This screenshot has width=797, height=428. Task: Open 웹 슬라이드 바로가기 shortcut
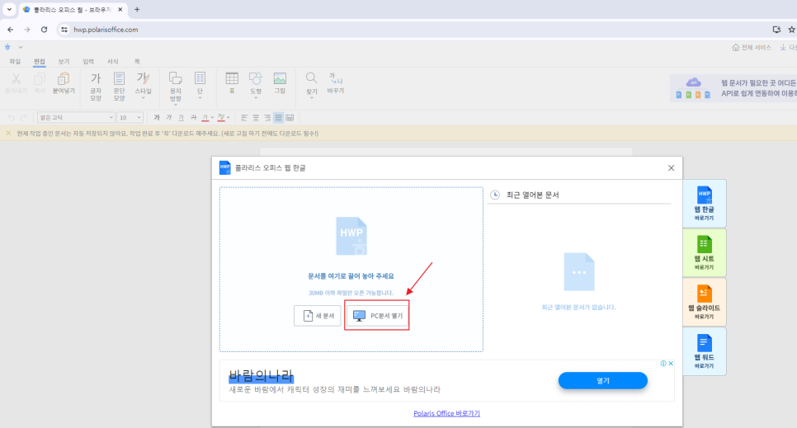[x=704, y=302]
